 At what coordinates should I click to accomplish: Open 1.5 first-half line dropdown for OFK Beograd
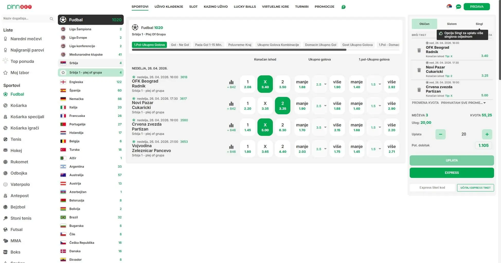pyautogui.click(x=374, y=84)
